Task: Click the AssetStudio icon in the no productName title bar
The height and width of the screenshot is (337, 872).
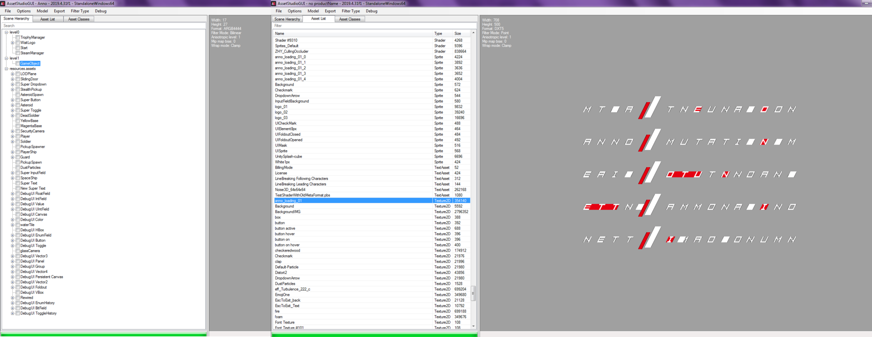Action: (x=273, y=3)
